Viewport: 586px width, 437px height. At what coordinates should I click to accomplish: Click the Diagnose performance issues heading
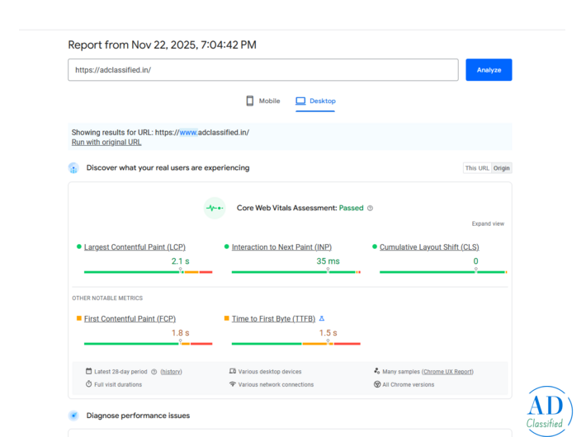coord(138,416)
